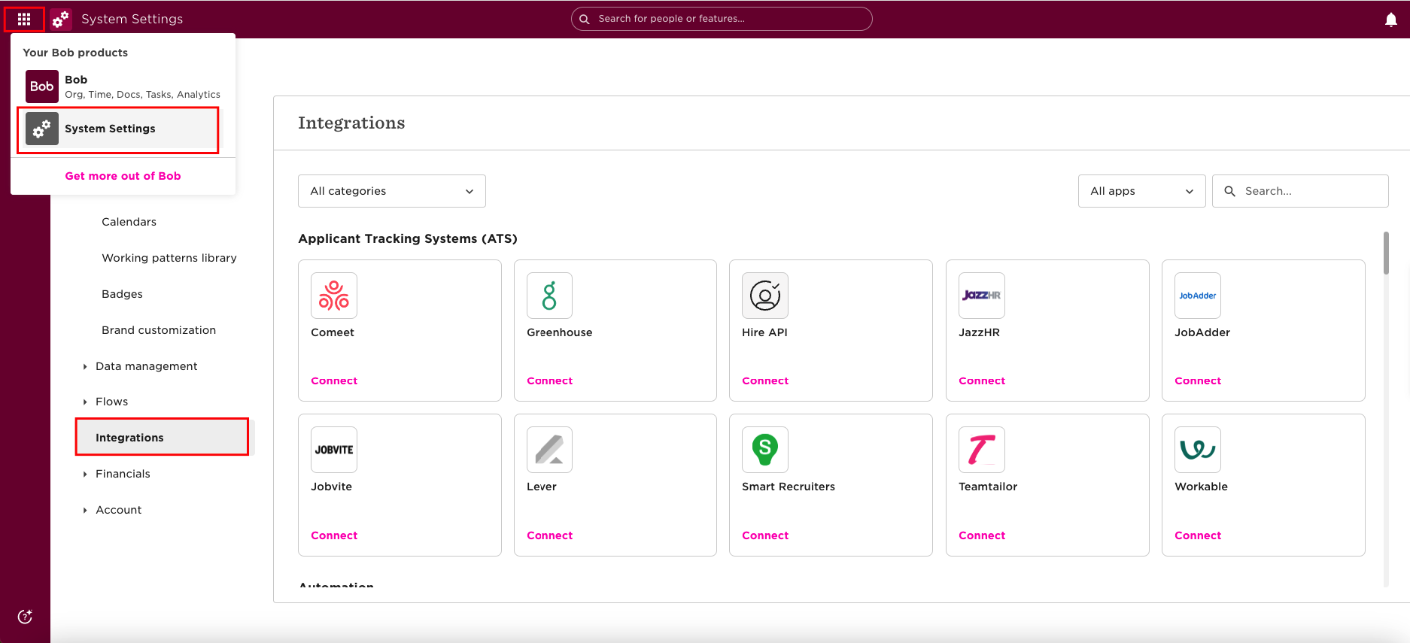The image size is (1410, 643).
Task: Click the help icon at bottom-left sidebar
Action: point(25,617)
